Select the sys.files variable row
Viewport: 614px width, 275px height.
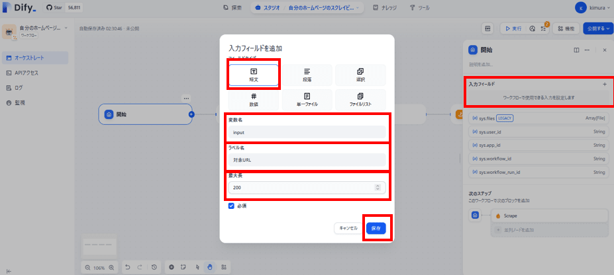pos(538,118)
